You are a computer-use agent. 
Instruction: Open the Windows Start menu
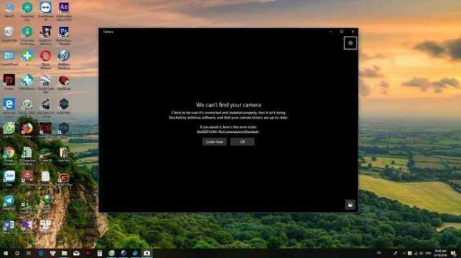5,253
